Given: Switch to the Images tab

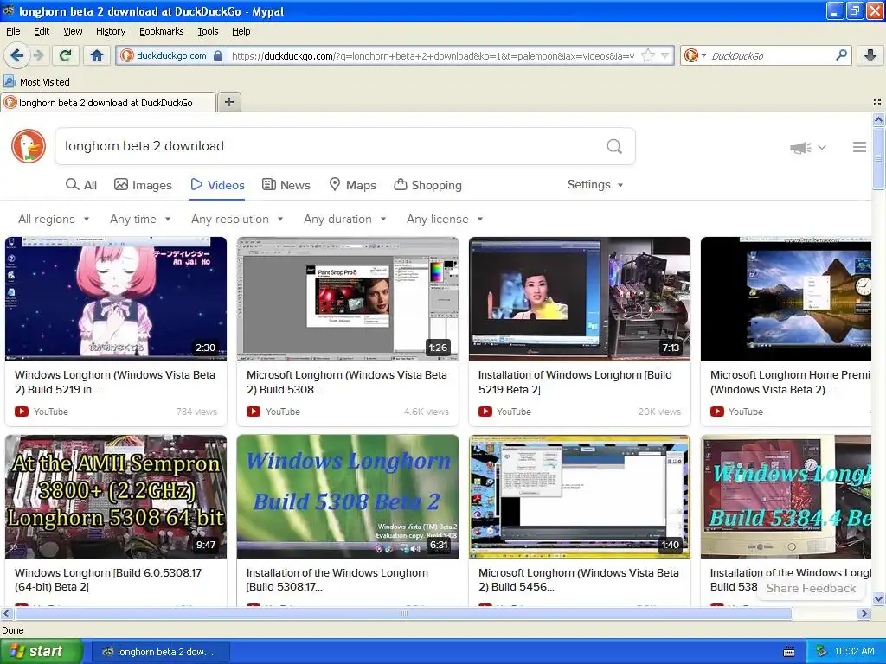Looking at the screenshot, I should coord(143,185).
